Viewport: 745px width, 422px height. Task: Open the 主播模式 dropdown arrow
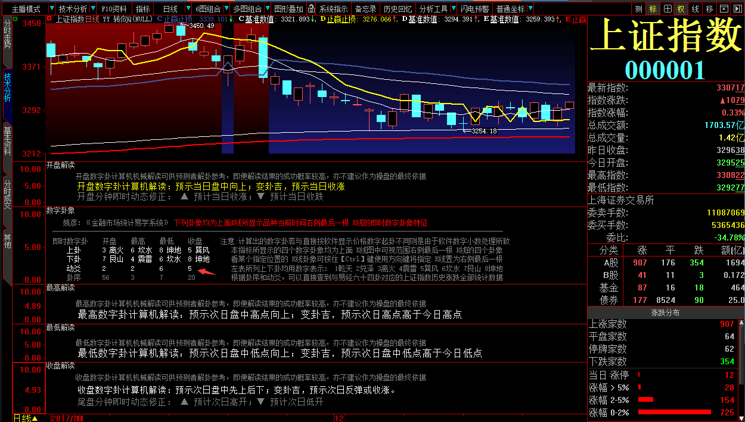[52, 9]
